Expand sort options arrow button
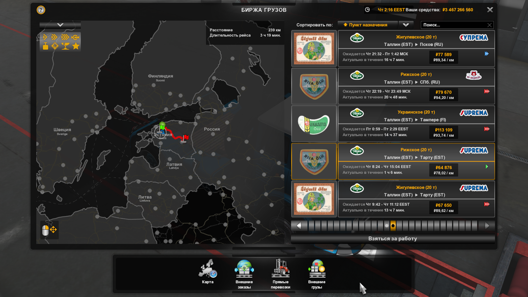 click(x=406, y=25)
